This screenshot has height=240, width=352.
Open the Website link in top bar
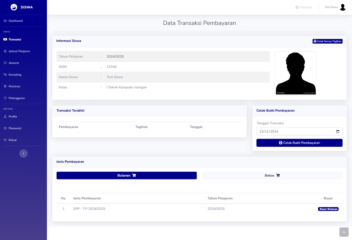pos(304,7)
